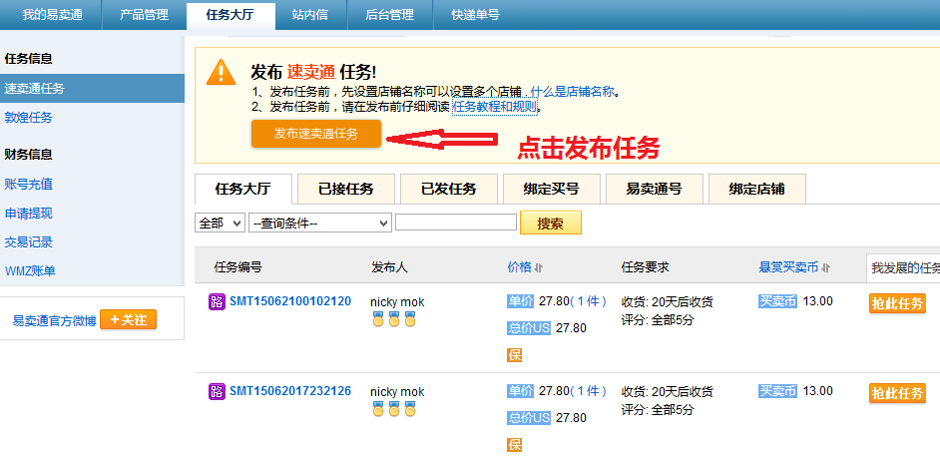Open the 绑定店铺 tab

755,189
